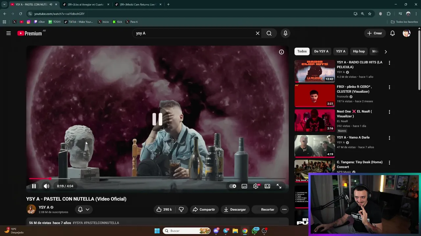The image size is (421, 236).
Task: Open browser tab search dropdown arrow
Action: pyautogui.click(x=4, y=5)
